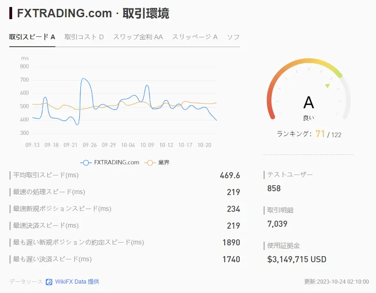376x293 pixels.
Task: Click the 最速新規ポジションスピード(ms) label
Action: [x=62, y=209]
